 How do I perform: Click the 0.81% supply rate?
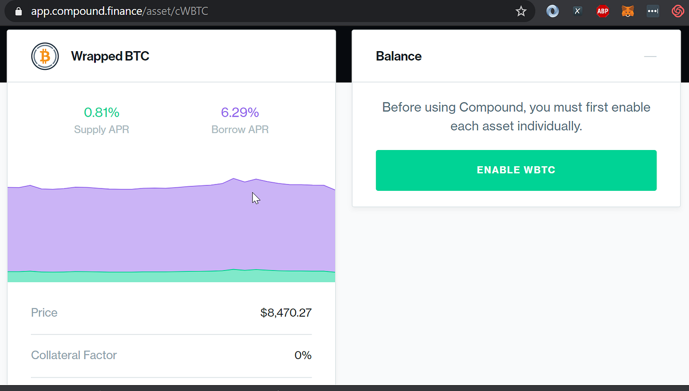[101, 113]
